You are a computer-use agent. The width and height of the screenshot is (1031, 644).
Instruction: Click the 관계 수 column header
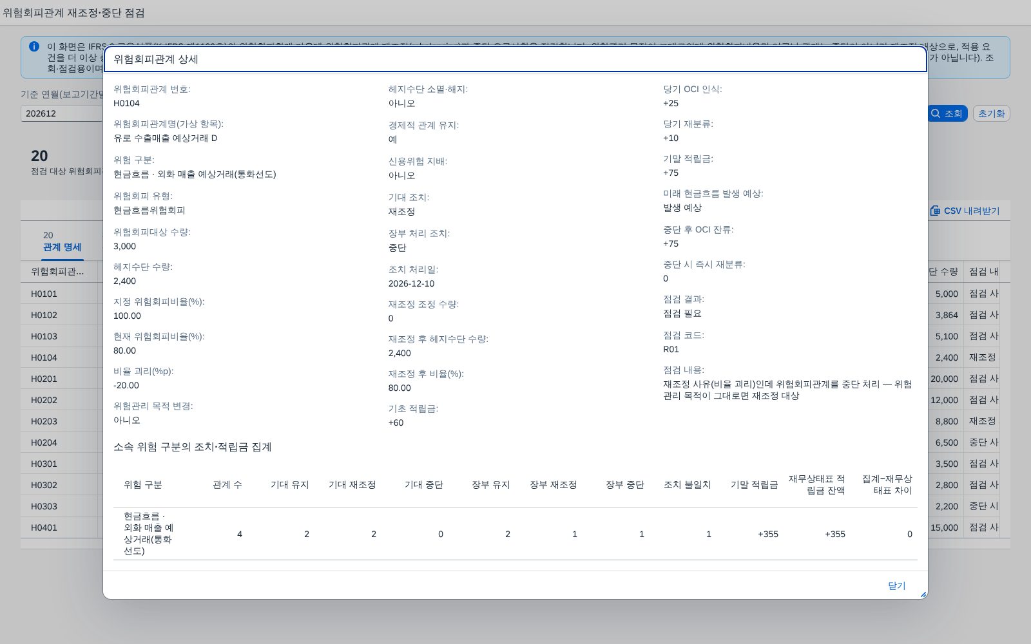point(227,485)
